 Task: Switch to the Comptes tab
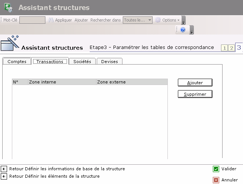17,62
